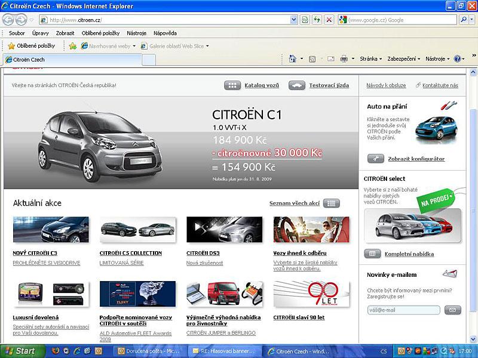
Task: Launch Firefox from the quick launch bar
Action: click(56, 351)
